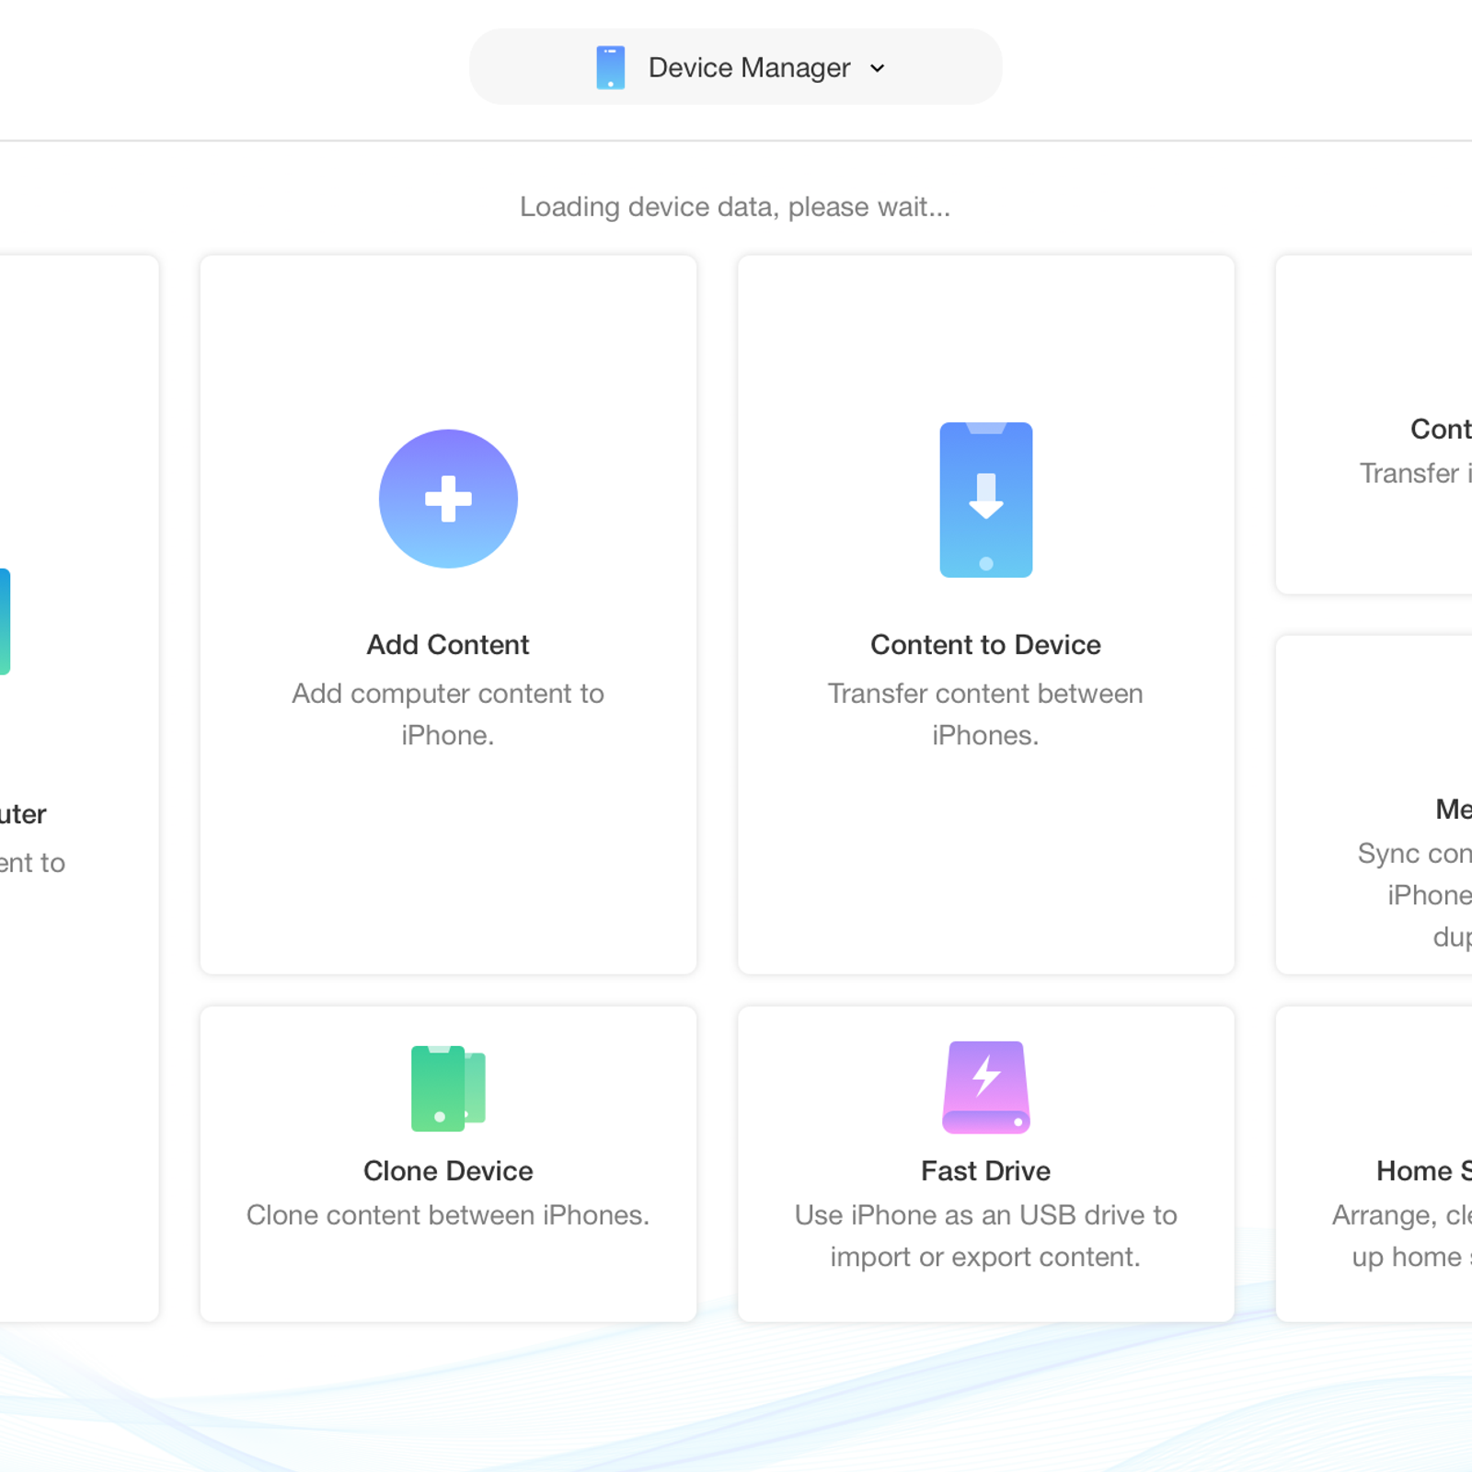1472x1472 pixels.
Task: Click the green Clone Device icon
Action: [x=448, y=1088]
